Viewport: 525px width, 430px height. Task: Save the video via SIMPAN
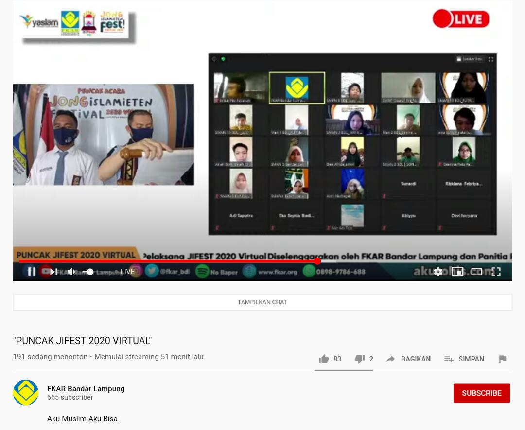pos(464,359)
